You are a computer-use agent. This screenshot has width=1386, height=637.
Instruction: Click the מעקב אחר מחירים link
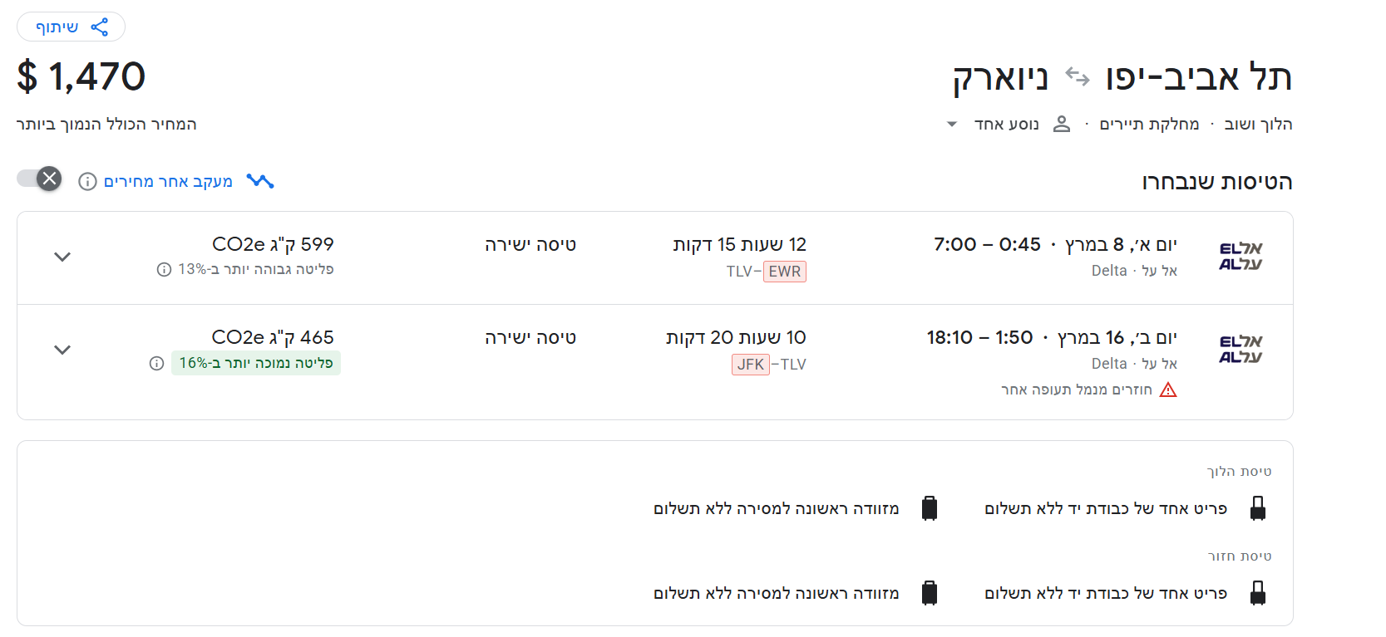166,180
